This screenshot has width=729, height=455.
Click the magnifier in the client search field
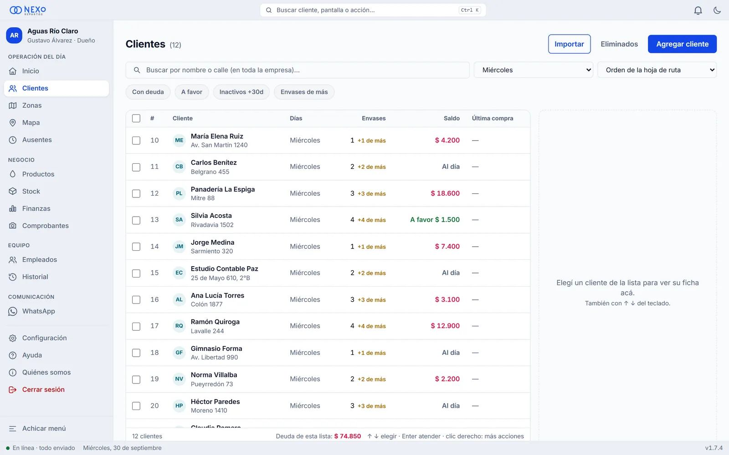click(137, 70)
